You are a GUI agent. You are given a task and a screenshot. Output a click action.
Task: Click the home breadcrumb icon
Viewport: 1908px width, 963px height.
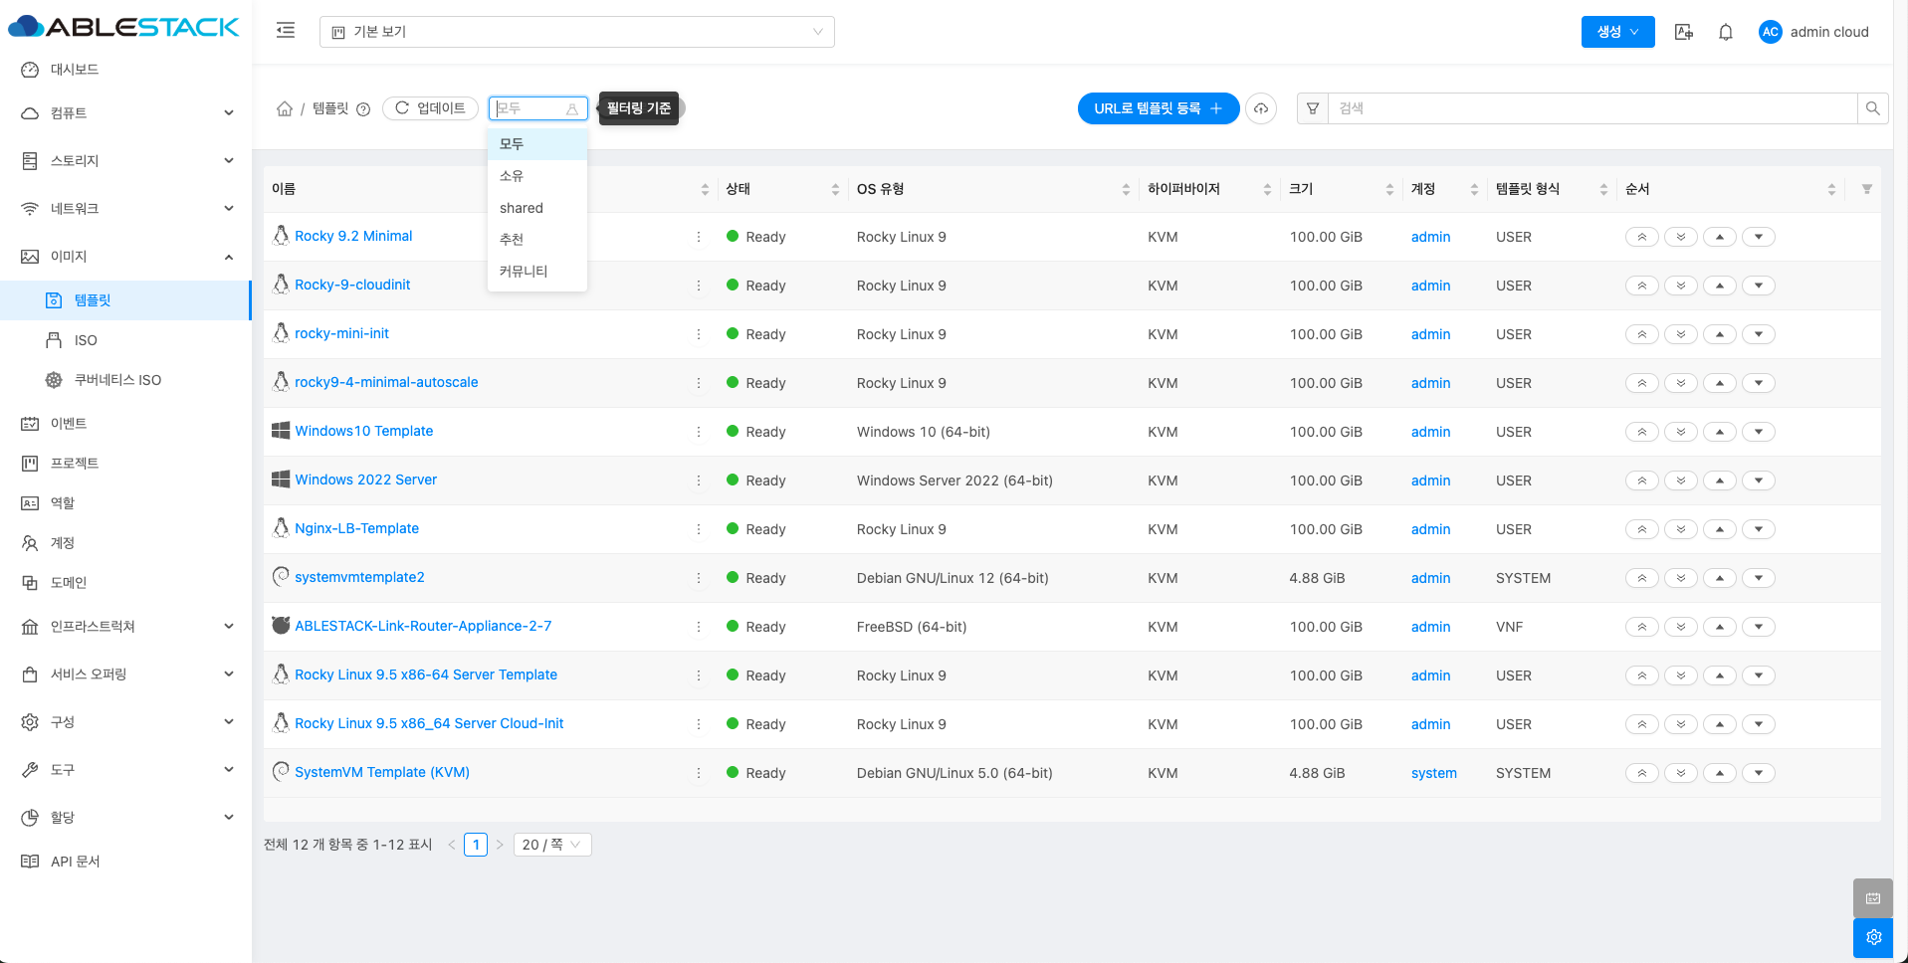coord(285,108)
